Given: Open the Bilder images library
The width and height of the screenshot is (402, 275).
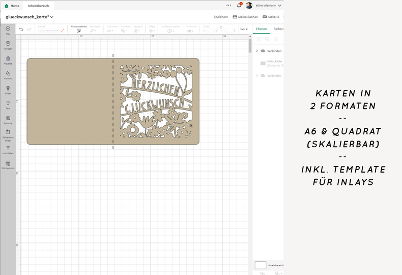Looking at the screenshot, I should coord(8,89).
